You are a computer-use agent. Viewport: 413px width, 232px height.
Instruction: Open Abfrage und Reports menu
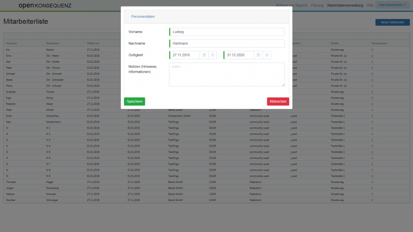[291, 6]
